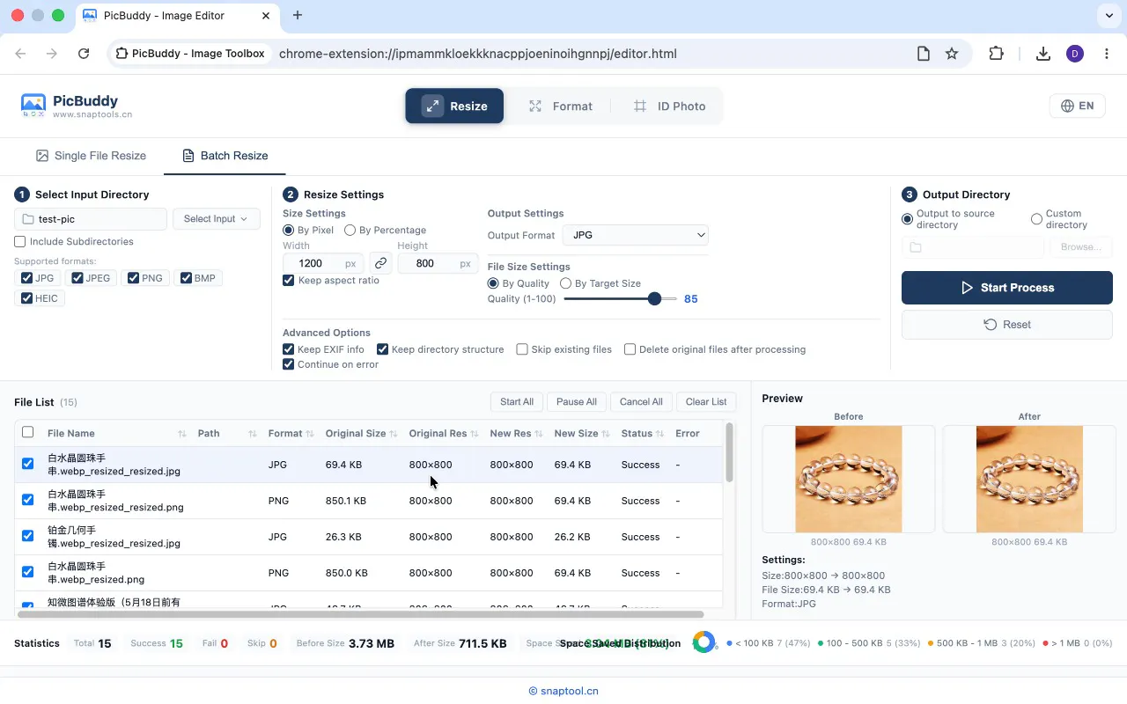Click the PicBuddy logo icon

tap(33, 106)
